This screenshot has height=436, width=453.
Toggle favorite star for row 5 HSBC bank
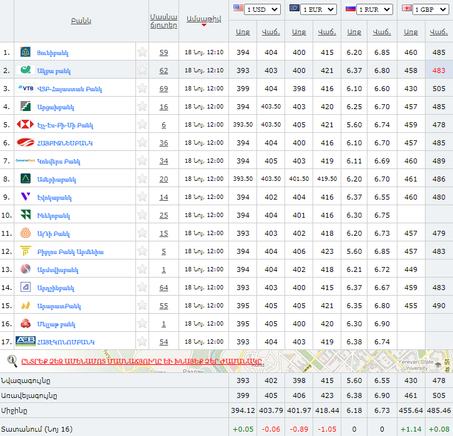142,125
